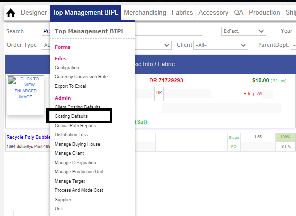
Task: Expand the Client -All- dropdown
Action: [221, 45]
